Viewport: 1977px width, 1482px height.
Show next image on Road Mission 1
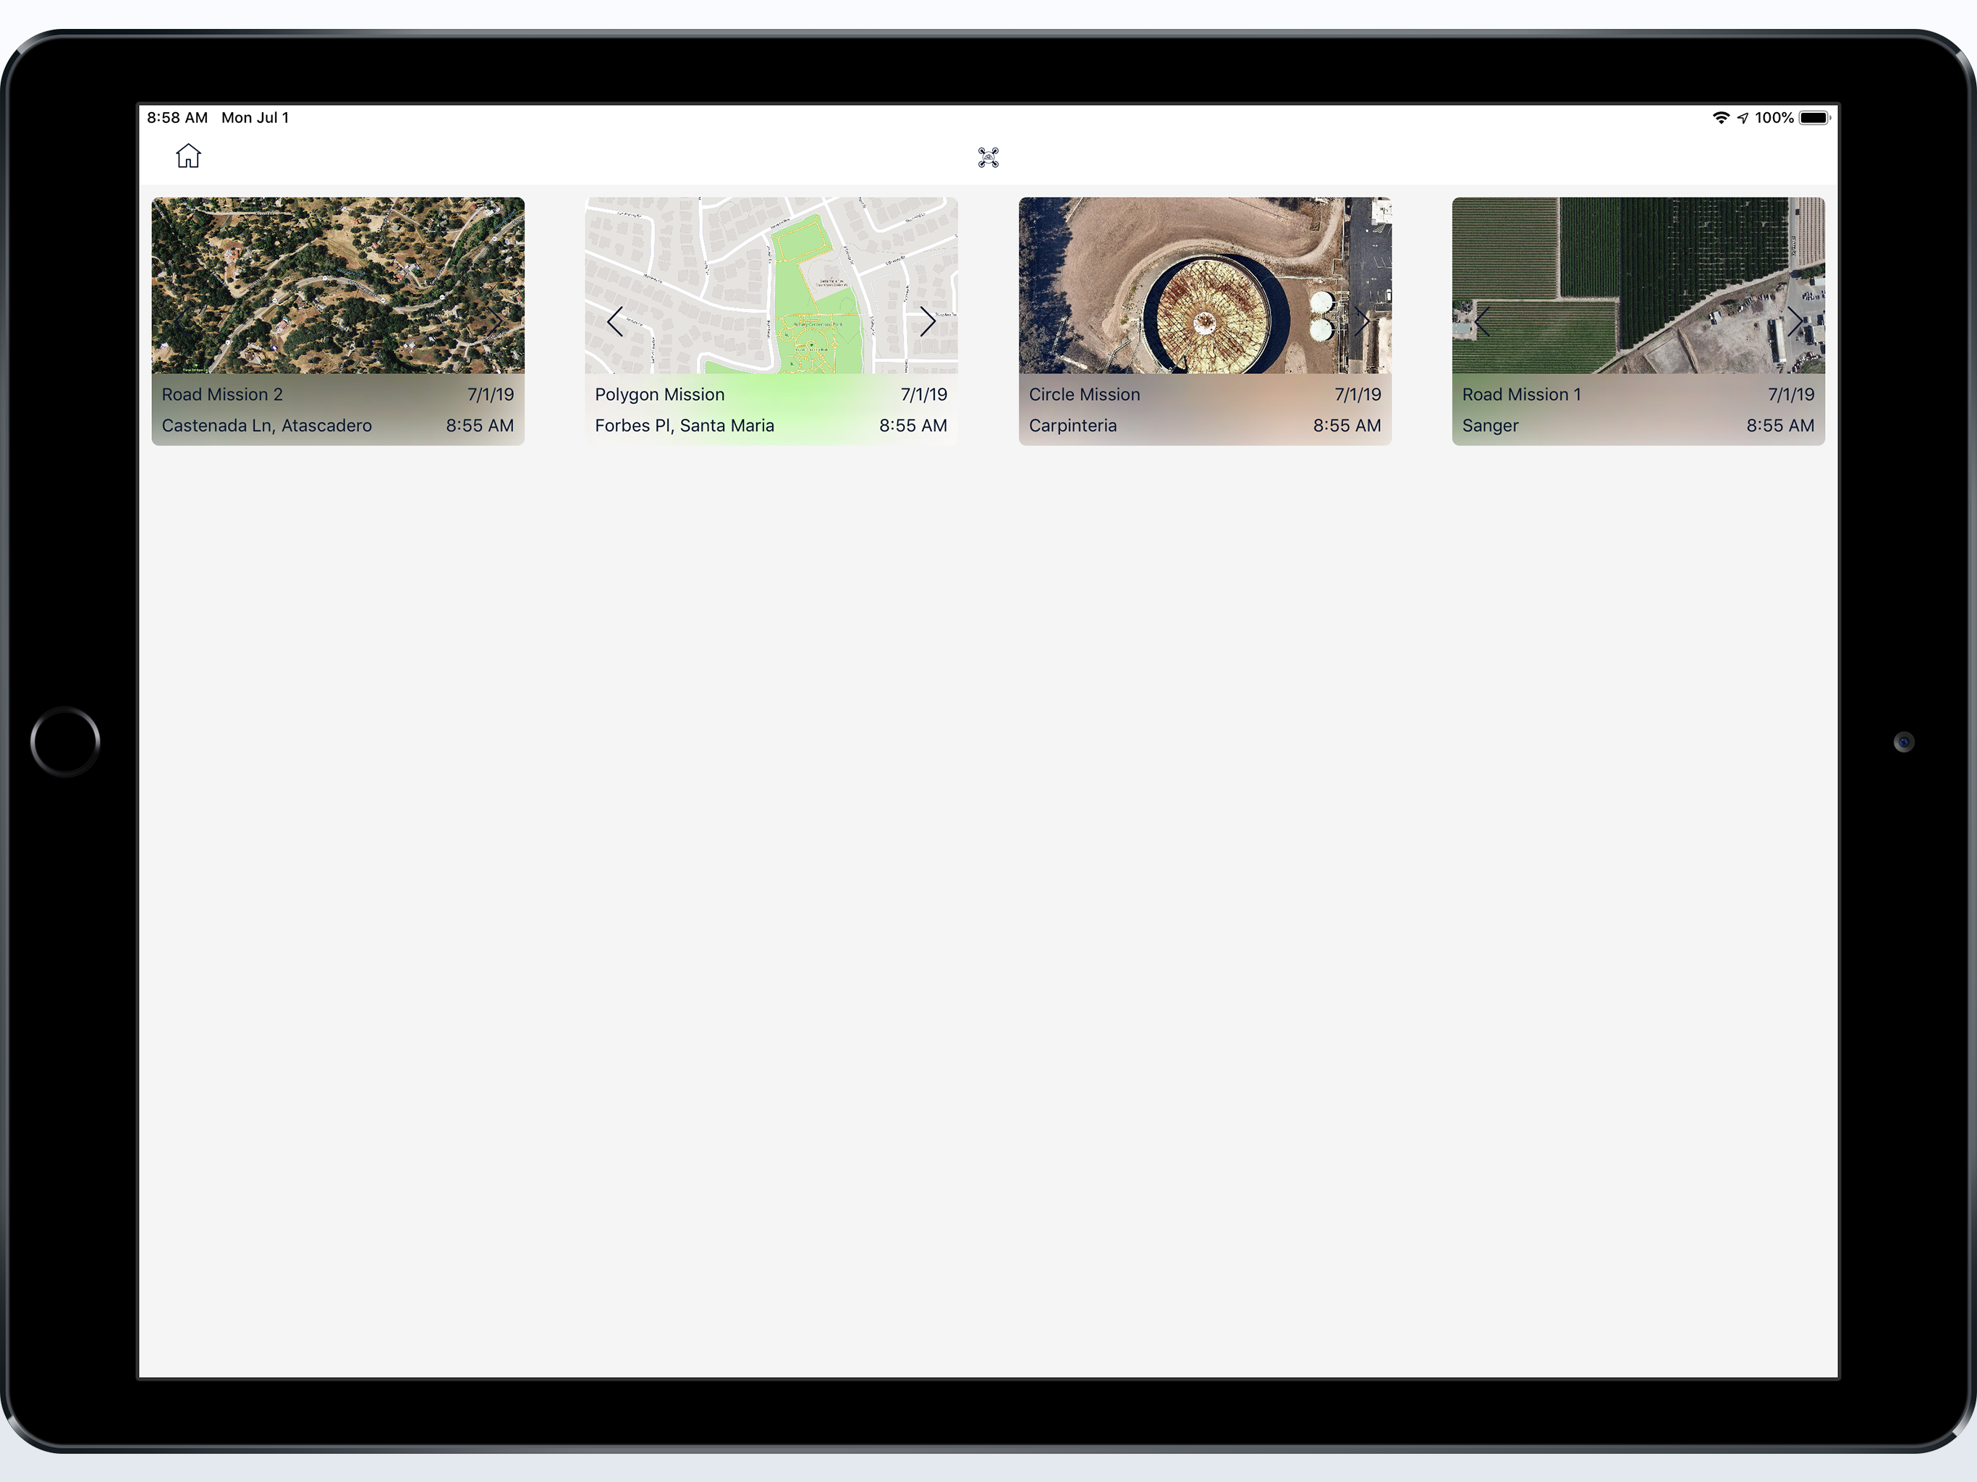click(x=1795, y=322)
